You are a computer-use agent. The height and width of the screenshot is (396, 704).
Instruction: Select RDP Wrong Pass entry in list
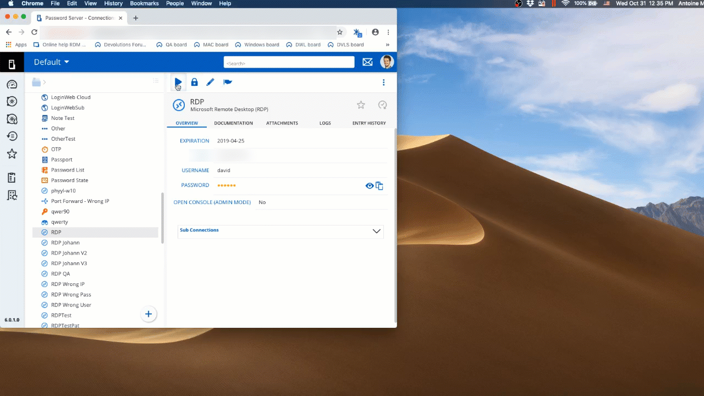point(71,295)
